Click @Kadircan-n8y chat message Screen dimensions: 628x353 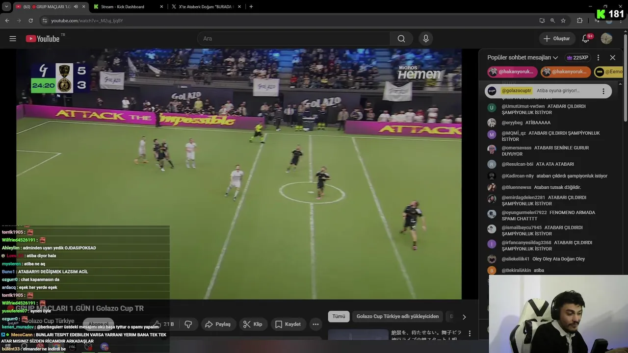pos(549,176)
